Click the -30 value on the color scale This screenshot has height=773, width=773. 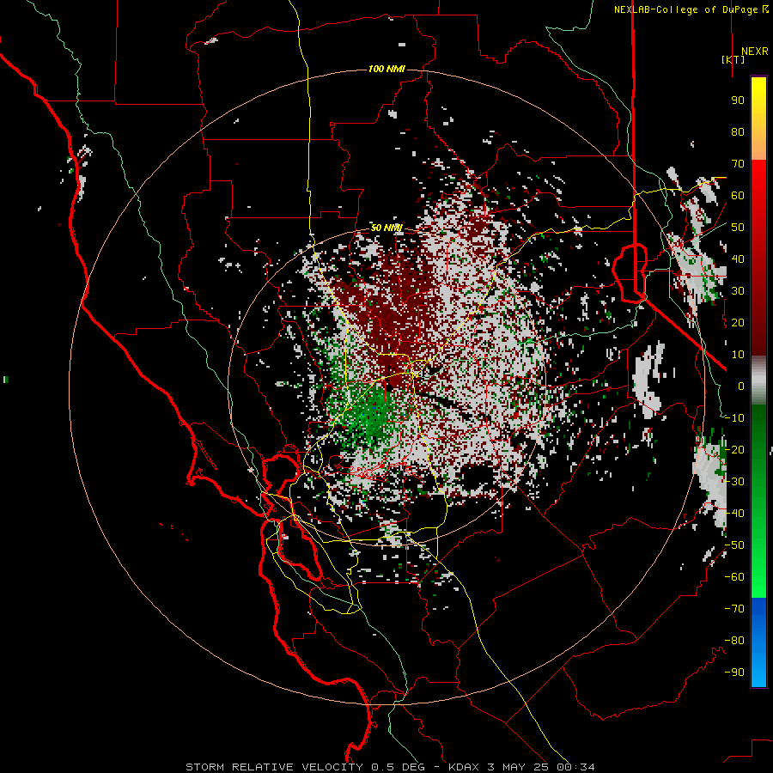(734, 482)
